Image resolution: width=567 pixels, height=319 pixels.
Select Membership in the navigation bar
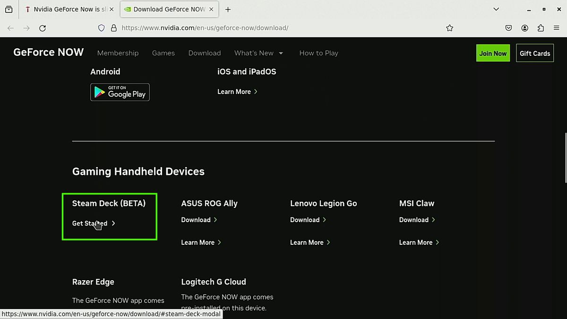coord(118,53)
